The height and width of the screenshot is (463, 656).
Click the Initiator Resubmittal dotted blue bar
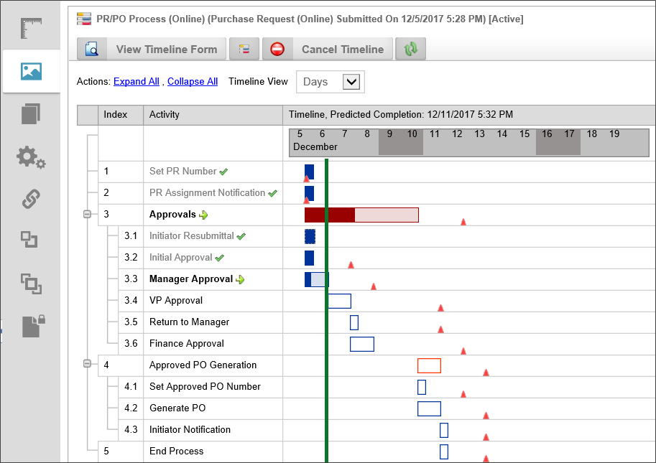[x=310, y=236]
